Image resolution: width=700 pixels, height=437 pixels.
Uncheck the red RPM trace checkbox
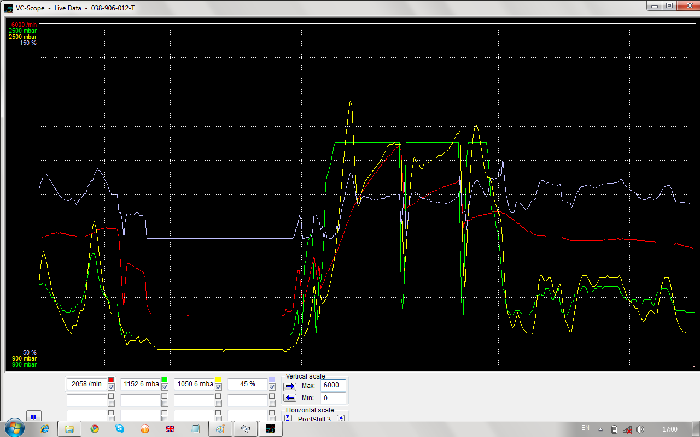point(111,387)
